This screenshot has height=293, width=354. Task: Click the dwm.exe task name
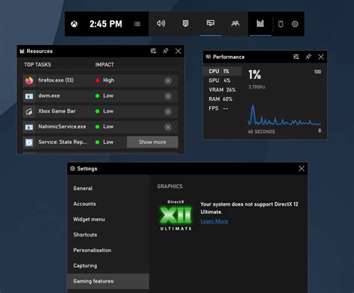tap(49, 95)
